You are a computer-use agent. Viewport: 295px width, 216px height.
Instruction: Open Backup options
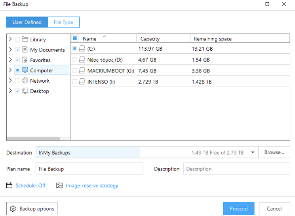point(32,208)
